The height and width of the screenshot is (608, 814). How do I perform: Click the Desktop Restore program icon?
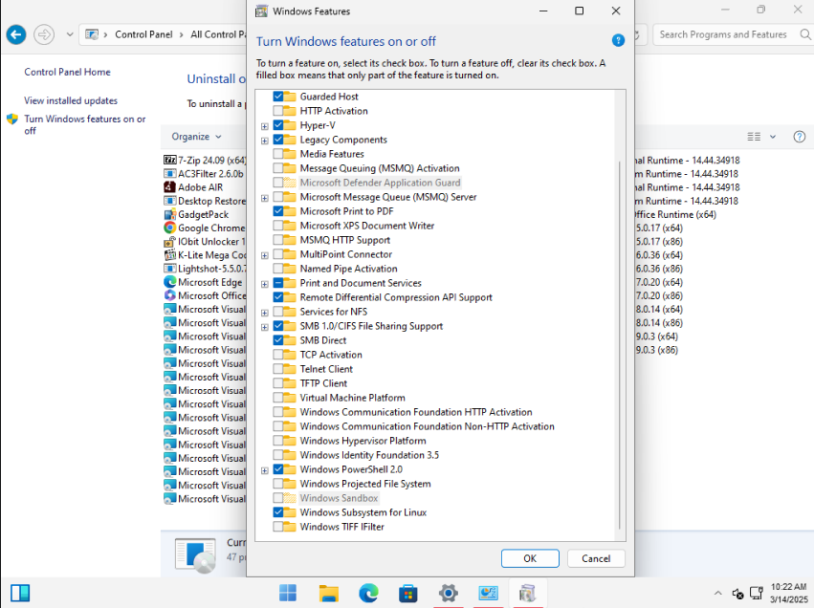coord(169,200)
